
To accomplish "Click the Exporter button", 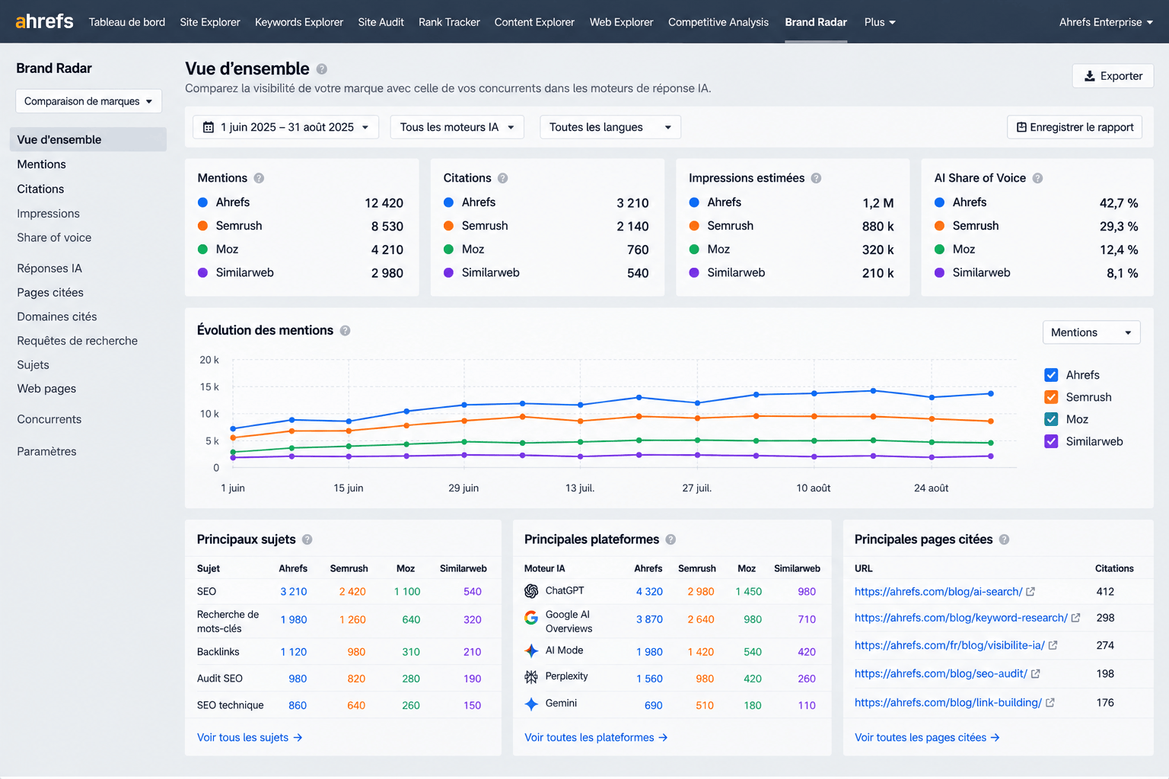I will tap(1113, 76).
